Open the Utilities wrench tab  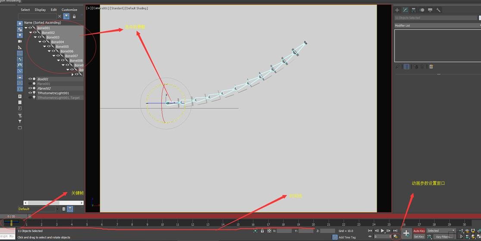click(438, 10)
